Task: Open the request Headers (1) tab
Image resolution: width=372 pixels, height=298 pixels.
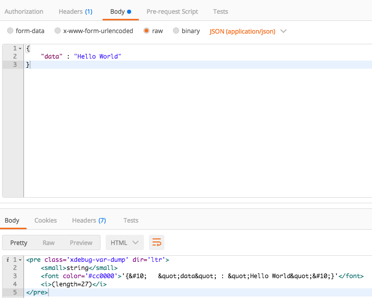Action: click(x=76, y=12)
